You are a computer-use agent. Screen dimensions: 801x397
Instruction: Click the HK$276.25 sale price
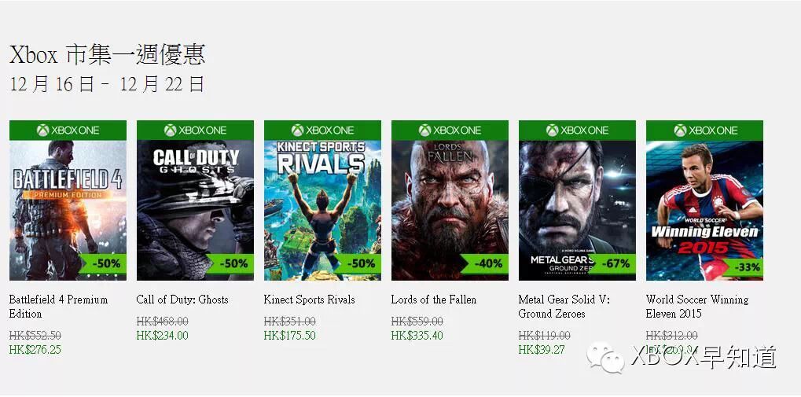[x=35, y=350]
